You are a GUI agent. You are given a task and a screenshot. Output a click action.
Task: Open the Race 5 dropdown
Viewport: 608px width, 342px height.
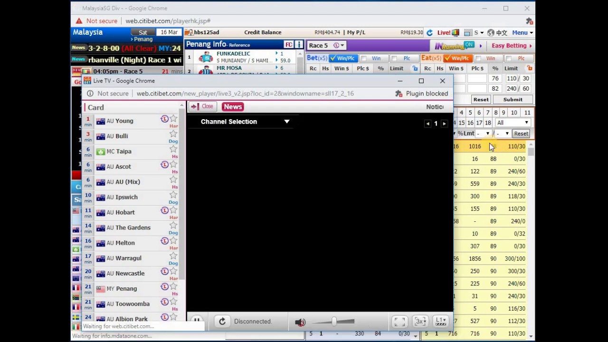click(x=326, y=46)
